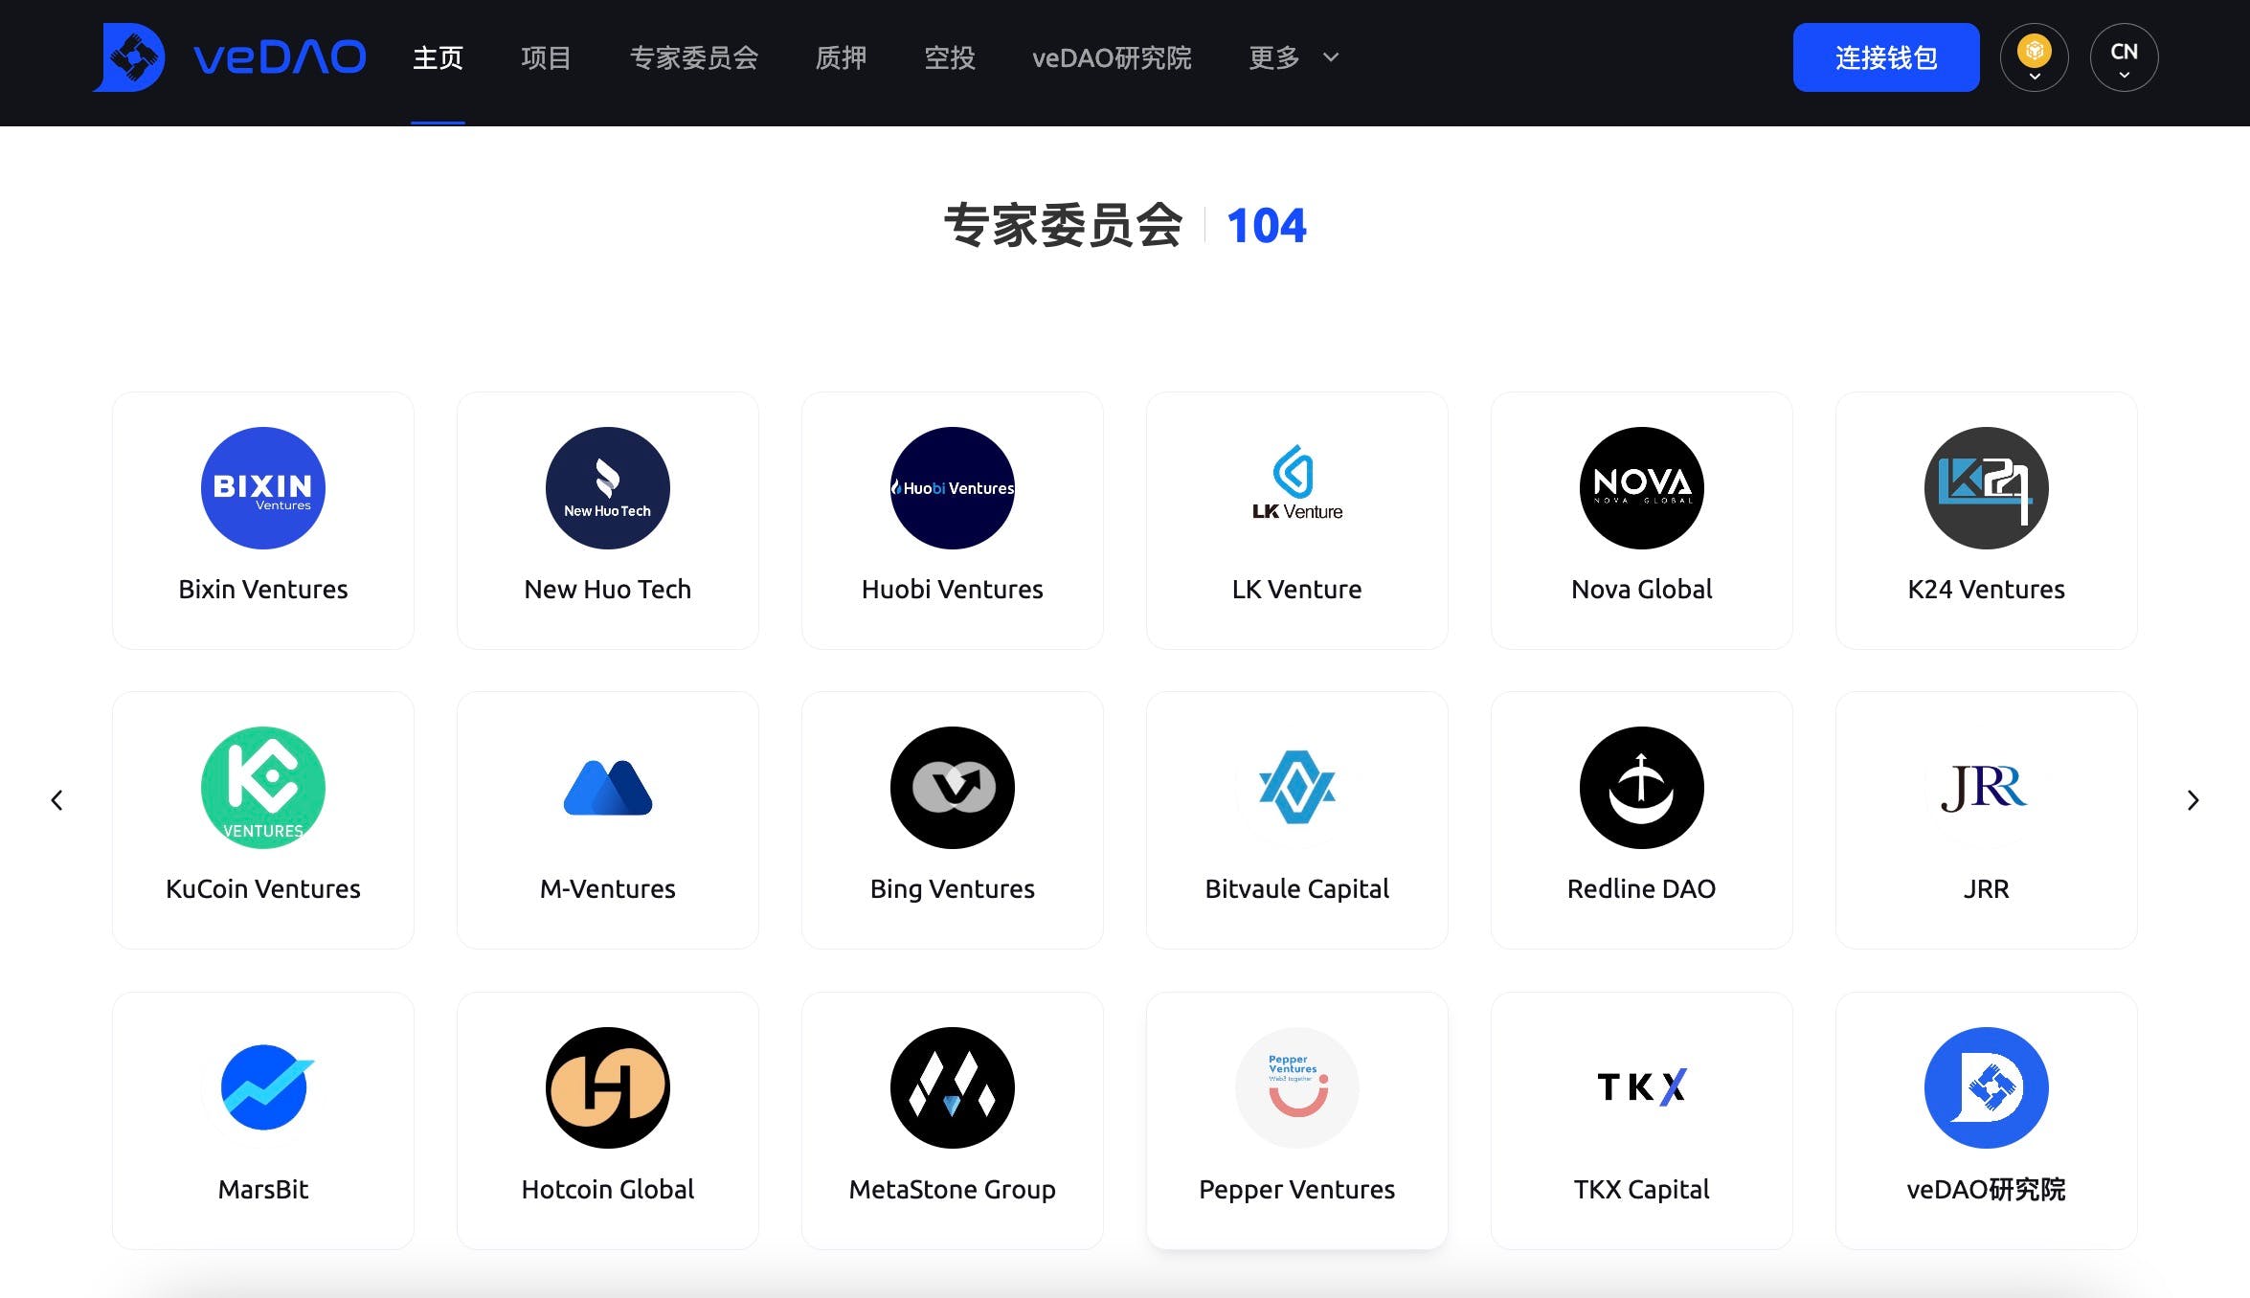Click the TKX Capital name text
Image resolution: width=2250 pixels, height=1298 pixels.
click(x=1642, y=1189)
